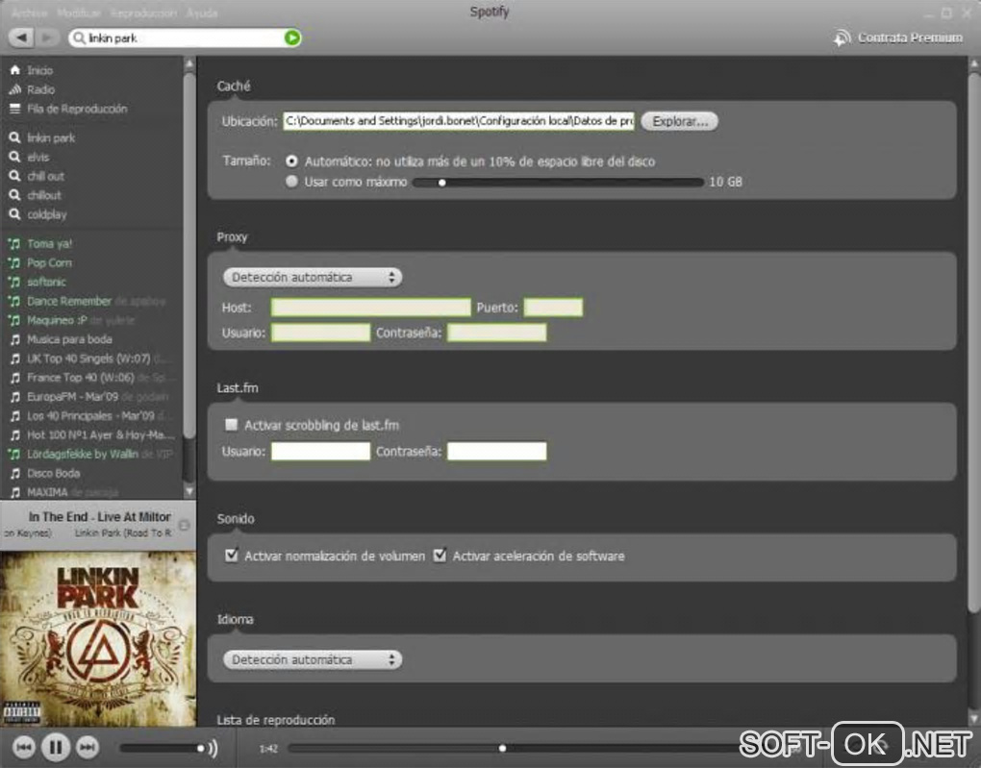Screen dimensions: 981x768
Task: Click the In The End song title
Action: click(99, 516)
